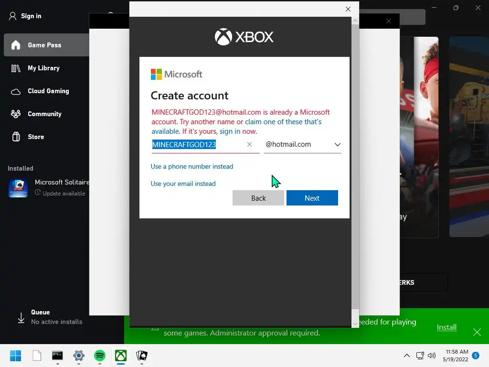Click the Community people icon

16,114
